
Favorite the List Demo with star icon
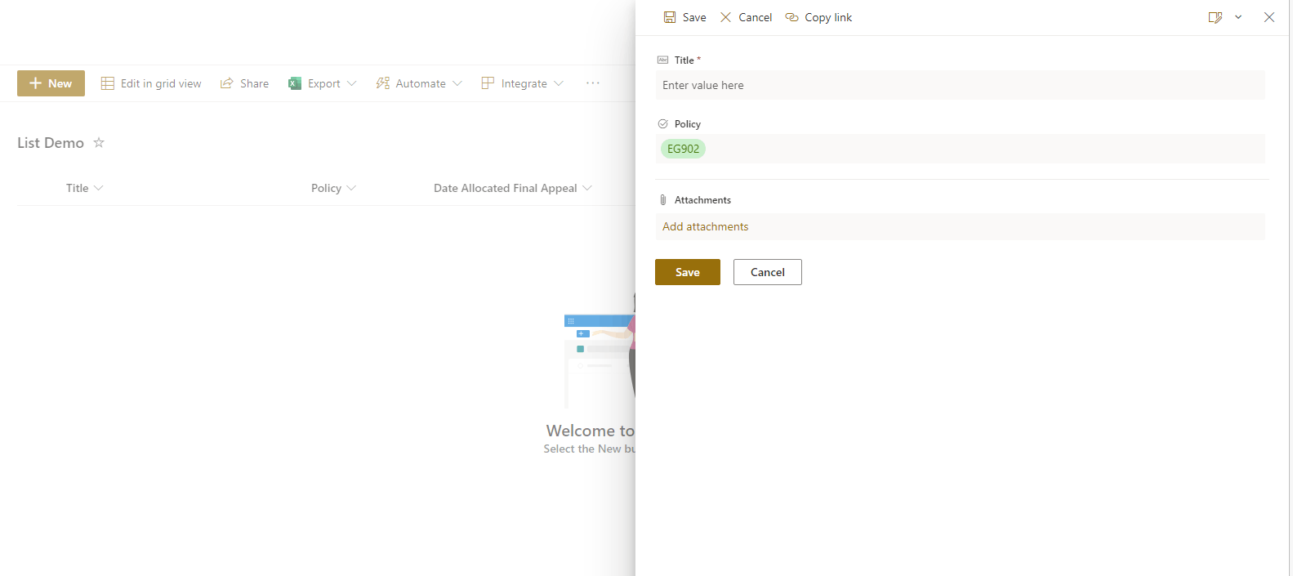pyautogui.click(x=99, y=142)
